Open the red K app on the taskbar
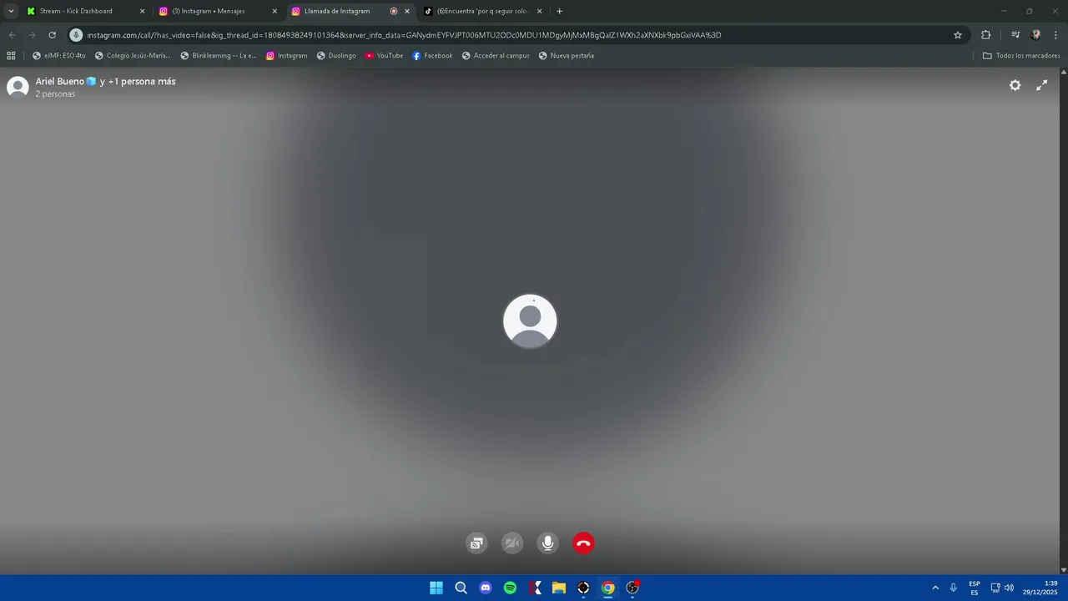Viewport: 1068px width, 601px height. tap(535, 588)
